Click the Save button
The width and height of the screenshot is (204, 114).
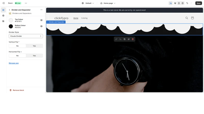point(199,3)
